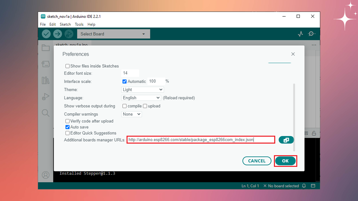Open the Help menu
This screenshot has height=201, width=358.
tap(91, 24)
